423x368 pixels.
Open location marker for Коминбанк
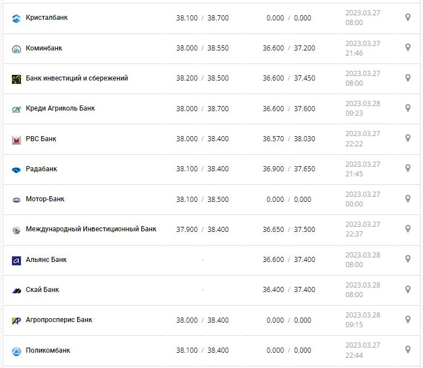[x=407, y=48]
